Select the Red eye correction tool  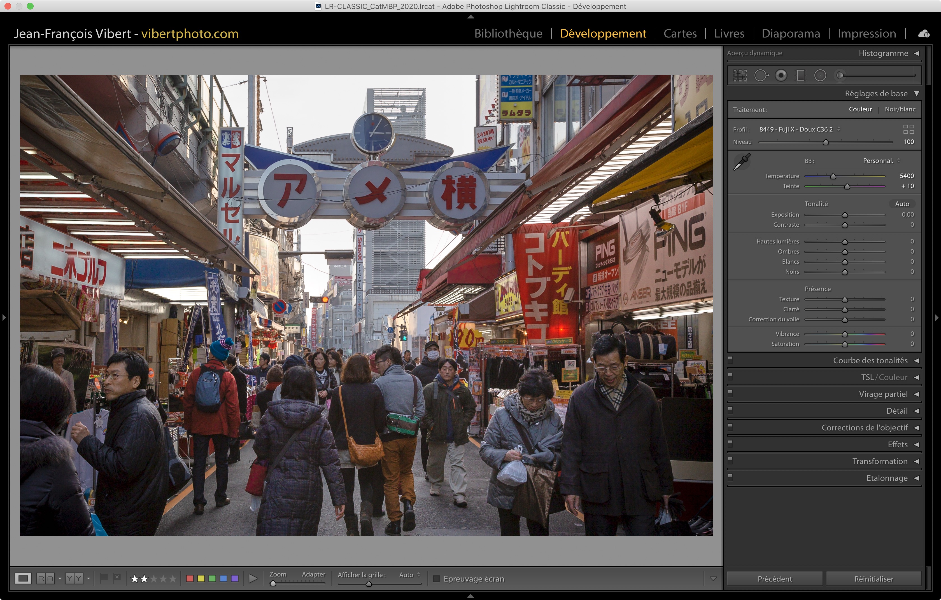coord(781,75)
